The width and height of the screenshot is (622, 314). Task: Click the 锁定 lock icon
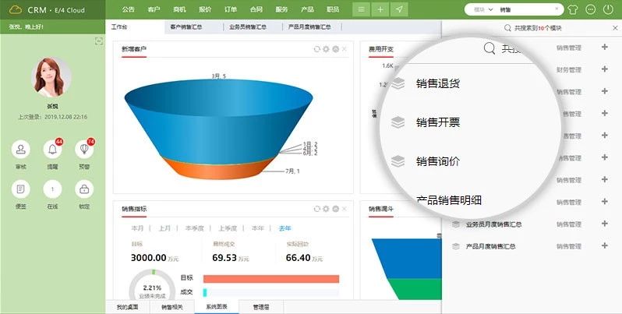tap(84, 189)
